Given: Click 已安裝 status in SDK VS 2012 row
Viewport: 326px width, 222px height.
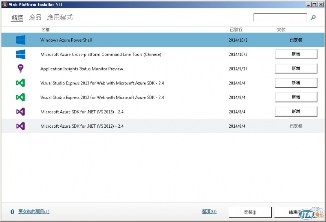Looking at the screenshot, I should click(x=296, y=126).
